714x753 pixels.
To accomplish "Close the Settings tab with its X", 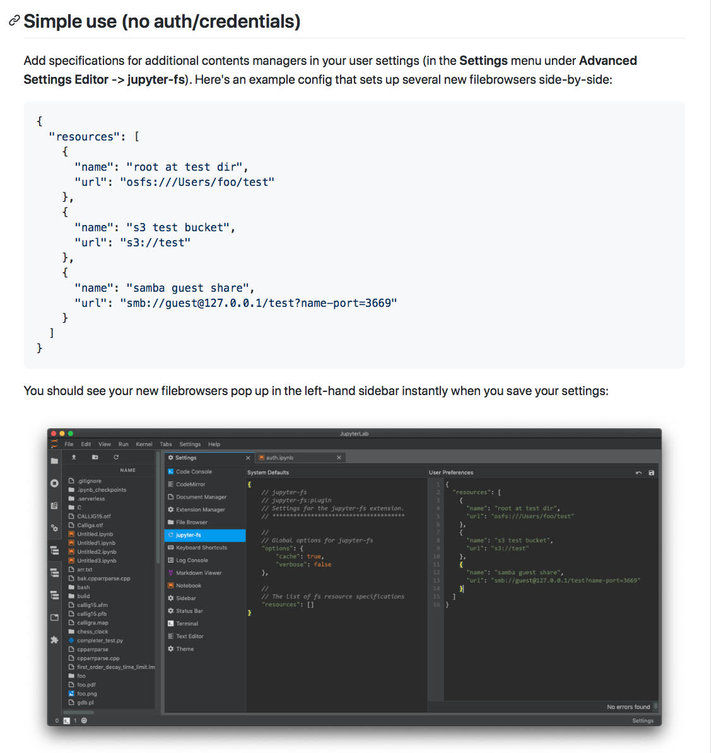I will 248,457.
